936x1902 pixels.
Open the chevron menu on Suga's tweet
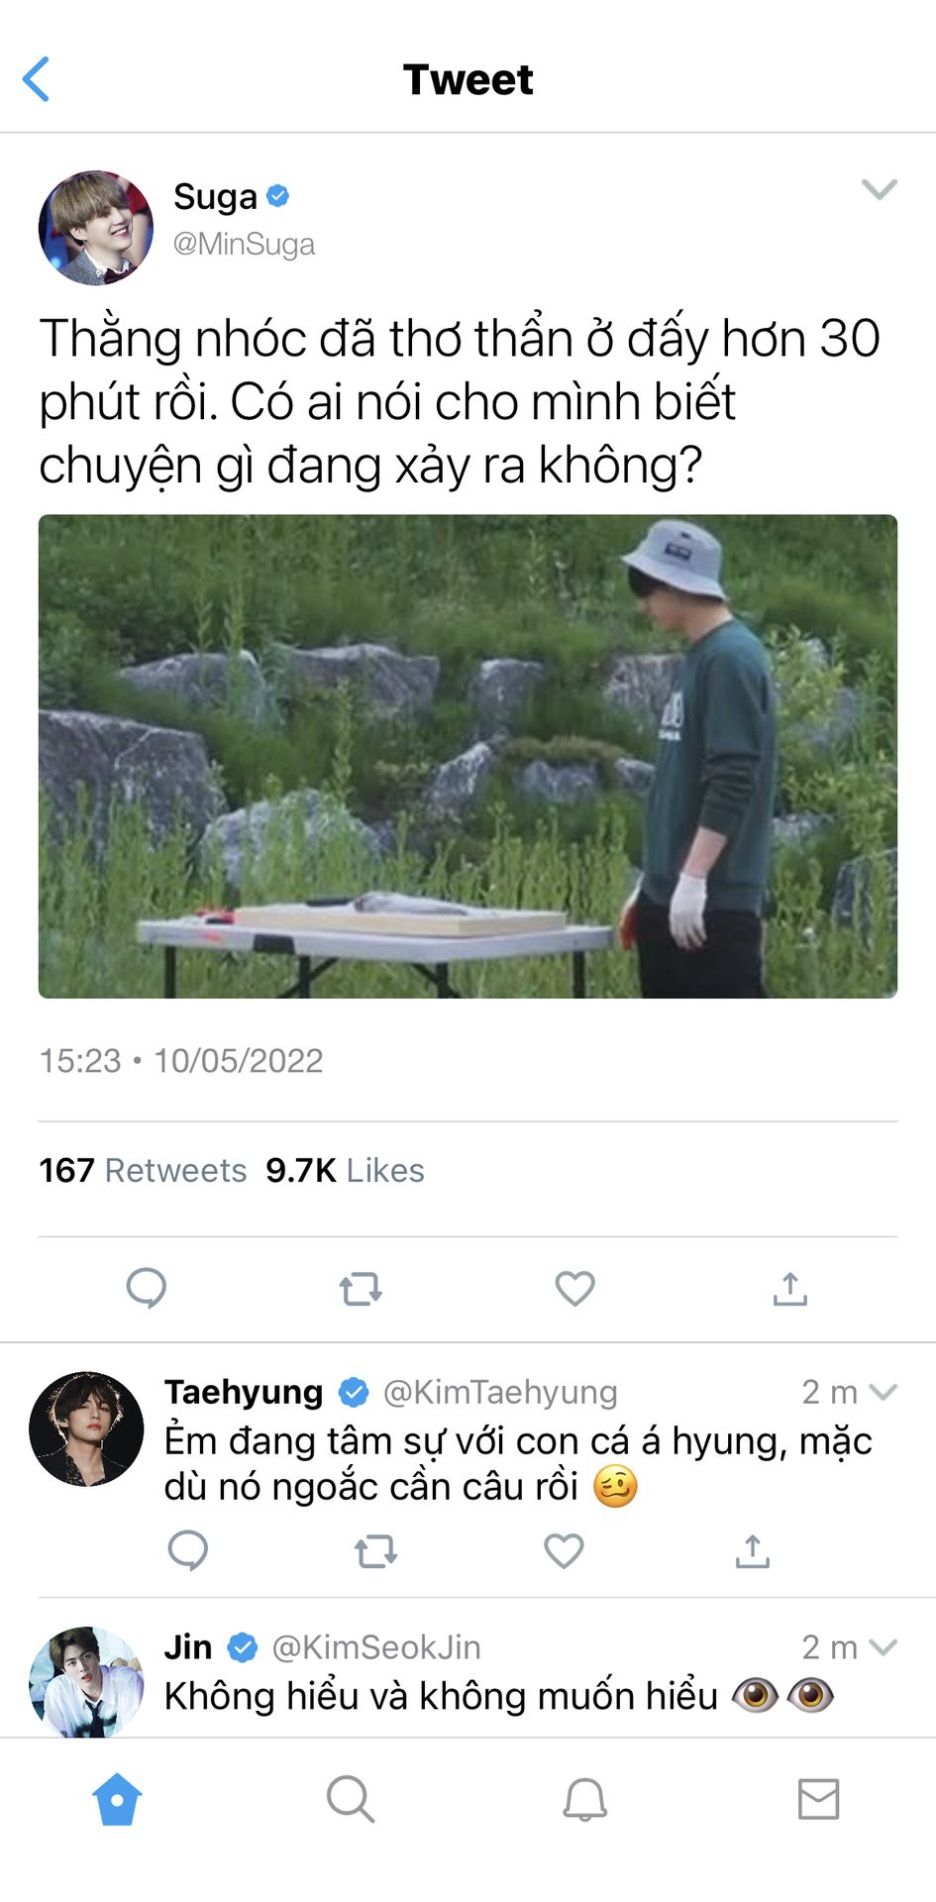(879, 189)
